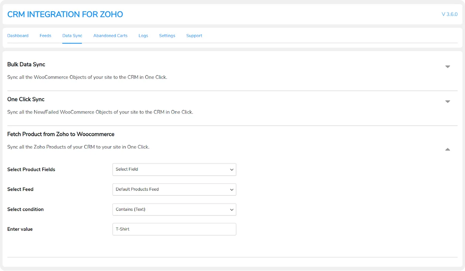Viewport: 465px width, 271px height.
Task: Click the Enter value input field
Action: (x=174, y=229)
